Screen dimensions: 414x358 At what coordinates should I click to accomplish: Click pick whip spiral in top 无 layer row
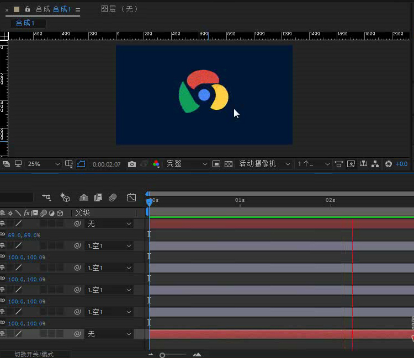coord(77,224)
